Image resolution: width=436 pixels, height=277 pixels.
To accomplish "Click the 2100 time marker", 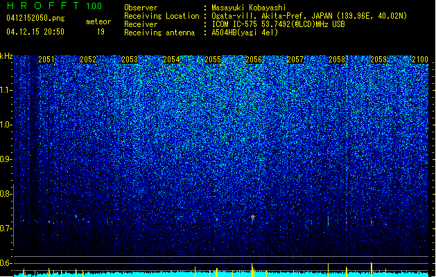I will (420, 60).
